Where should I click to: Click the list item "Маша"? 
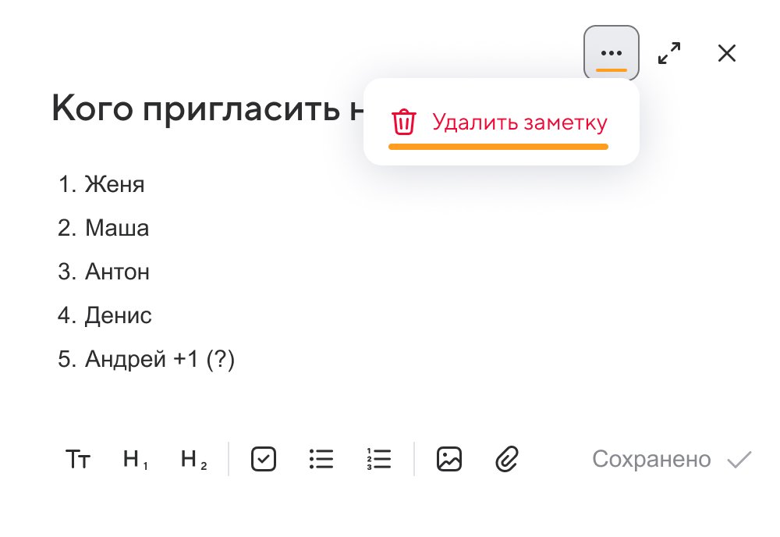(117, 229)
